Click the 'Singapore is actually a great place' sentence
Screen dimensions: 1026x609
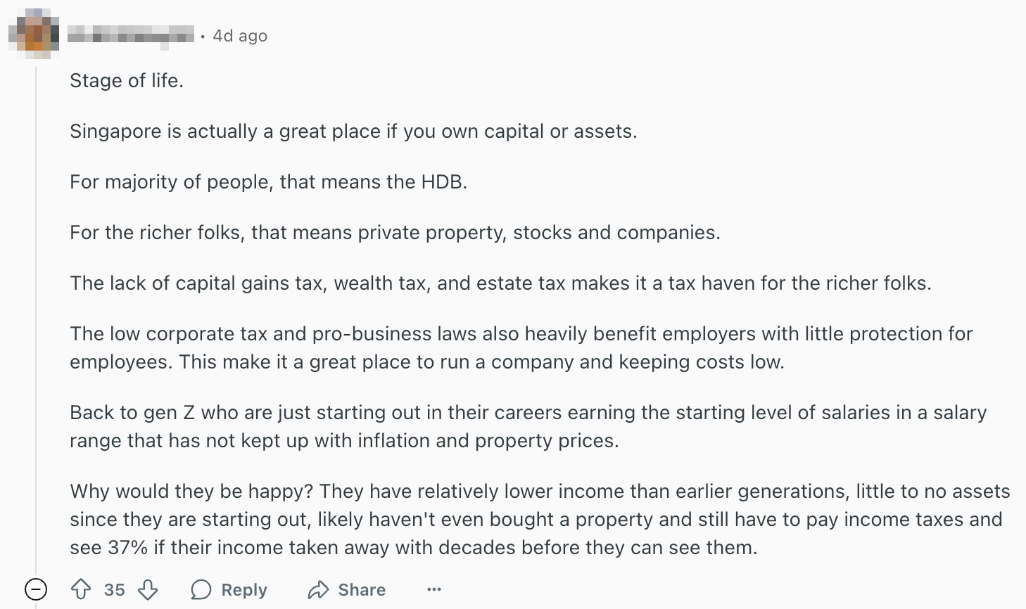[353, 132]
